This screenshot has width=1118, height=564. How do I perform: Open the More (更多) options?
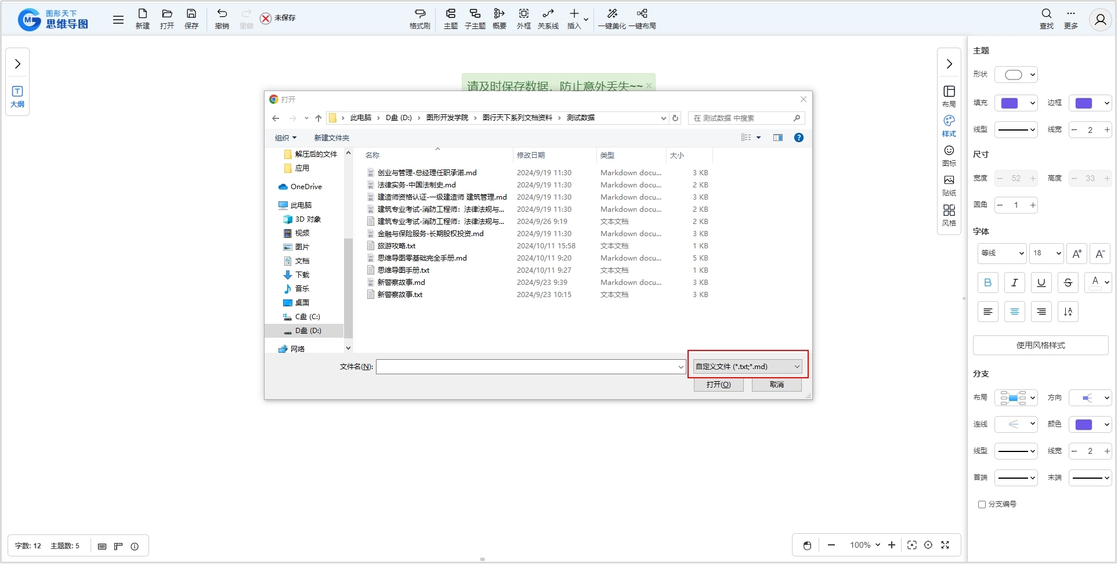(1071, 19)
